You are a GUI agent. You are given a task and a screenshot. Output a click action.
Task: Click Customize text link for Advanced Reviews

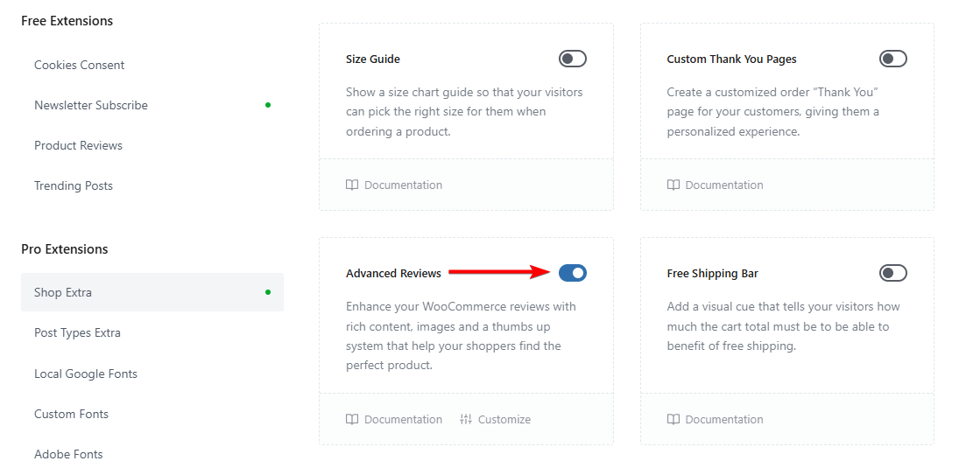pyautogui.click(x=504, y=420)
